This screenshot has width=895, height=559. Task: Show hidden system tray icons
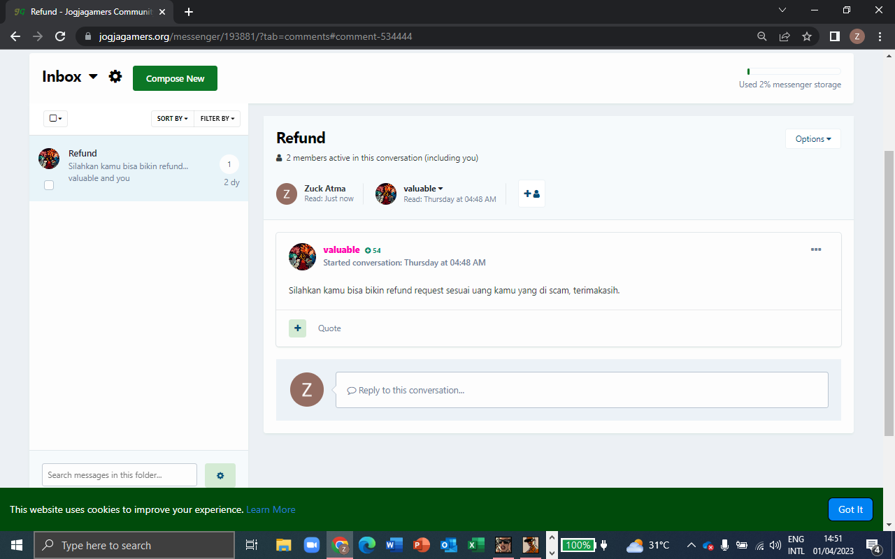coord(691,545)
